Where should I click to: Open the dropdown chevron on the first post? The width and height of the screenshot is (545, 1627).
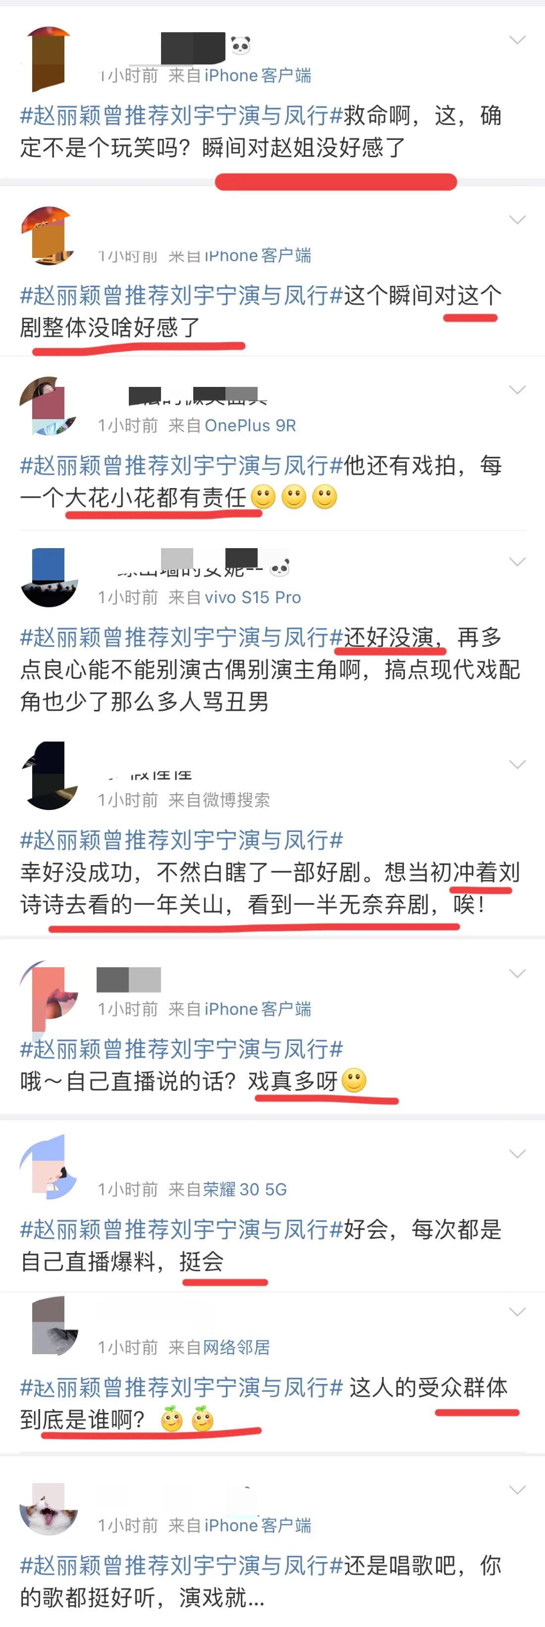click(x=517, y=40)
